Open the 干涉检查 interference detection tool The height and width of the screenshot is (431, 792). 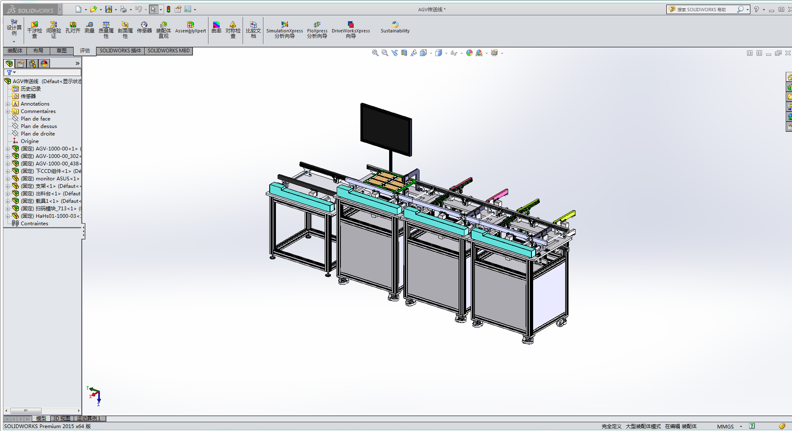(x=35, y=30)
